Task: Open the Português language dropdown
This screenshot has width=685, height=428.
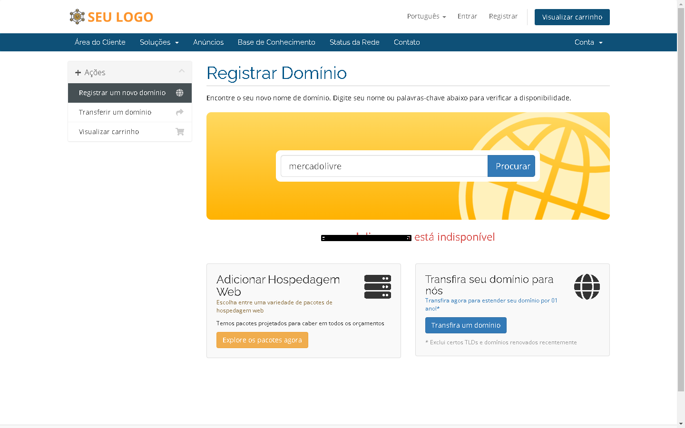Action: click(426, 16)
